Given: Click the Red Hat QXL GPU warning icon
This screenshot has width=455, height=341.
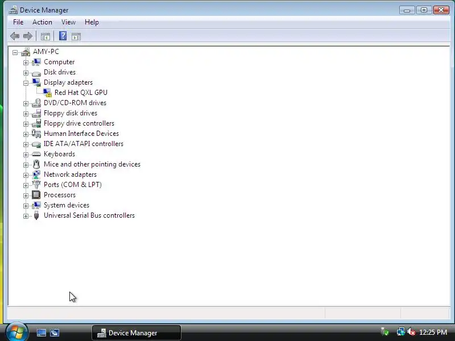Looking at the screenshot, I should tap(47, 93).
